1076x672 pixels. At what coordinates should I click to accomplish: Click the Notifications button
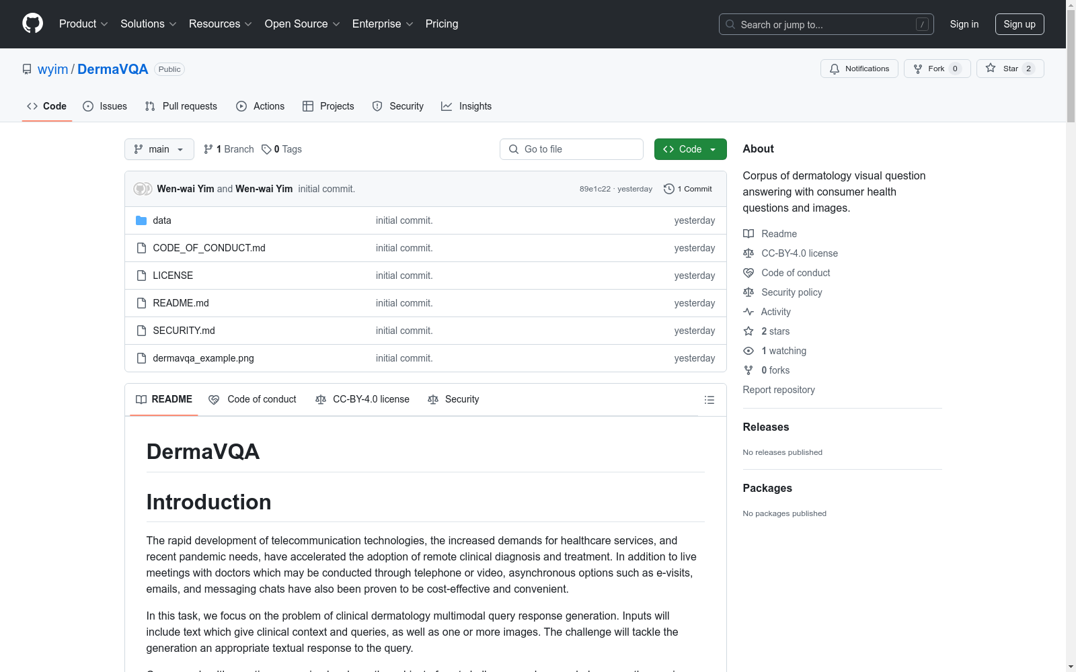[859, 69]
